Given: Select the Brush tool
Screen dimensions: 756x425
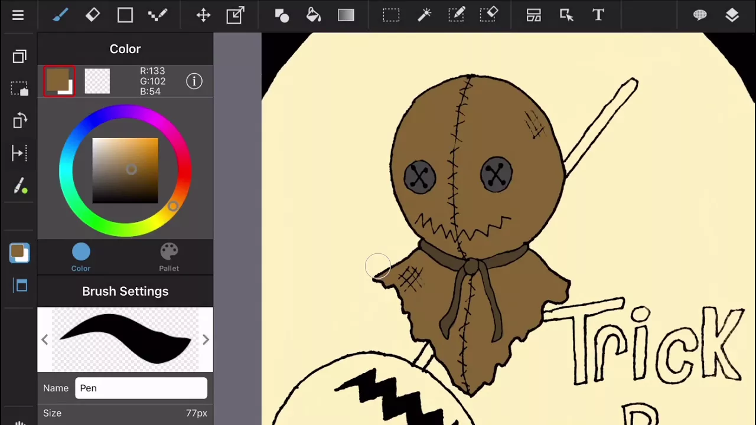Looking at the screenshot, I should 60,15.
